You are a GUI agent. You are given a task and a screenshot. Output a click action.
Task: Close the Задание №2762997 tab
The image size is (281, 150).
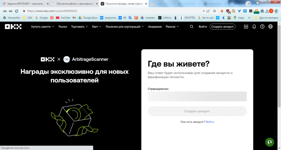[x=48, y=4]
